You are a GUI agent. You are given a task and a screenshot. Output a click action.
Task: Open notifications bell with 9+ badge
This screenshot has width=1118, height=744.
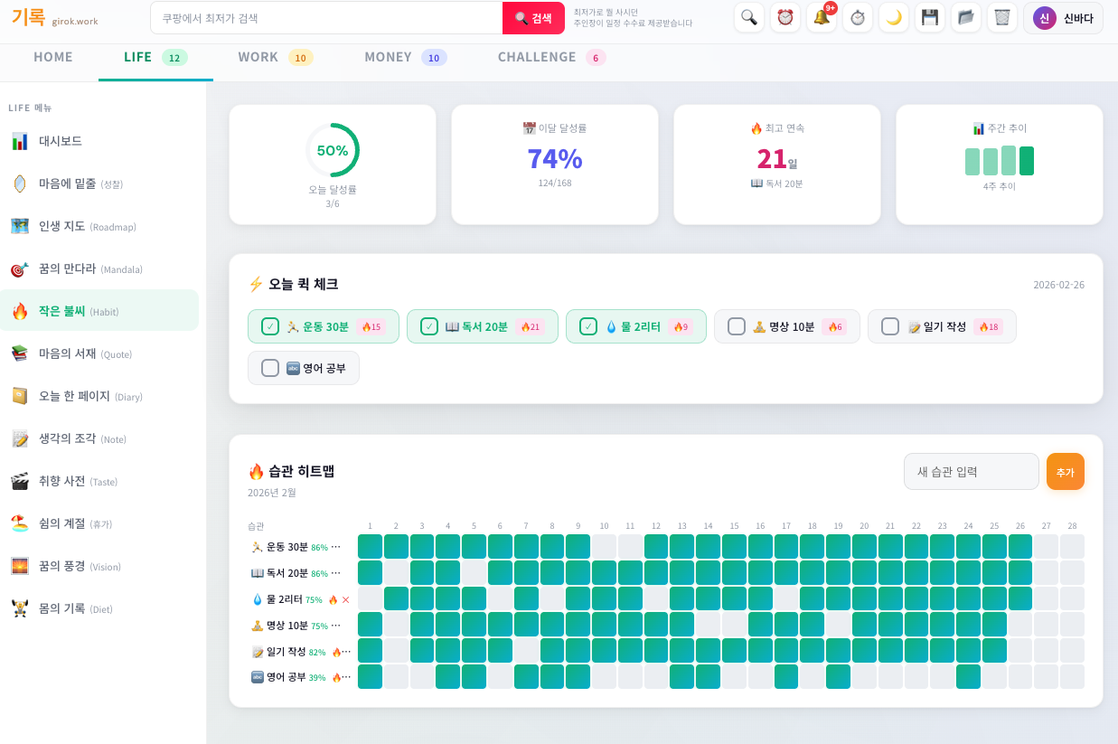(x=822, y=17)
